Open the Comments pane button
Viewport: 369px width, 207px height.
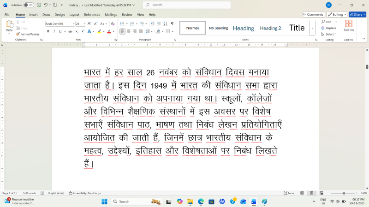coord(313,15)
